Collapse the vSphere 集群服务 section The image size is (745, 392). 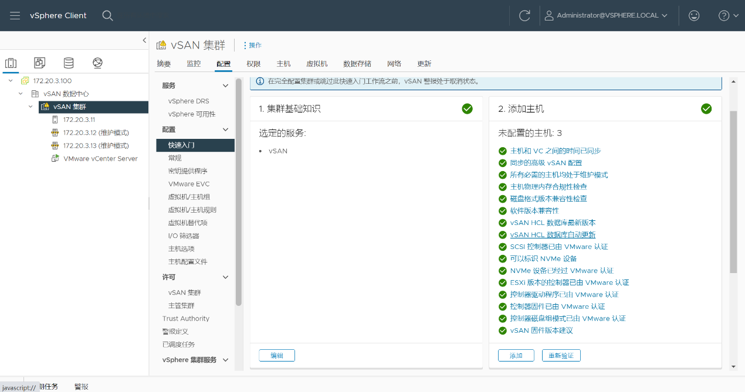tap(225, 360)
